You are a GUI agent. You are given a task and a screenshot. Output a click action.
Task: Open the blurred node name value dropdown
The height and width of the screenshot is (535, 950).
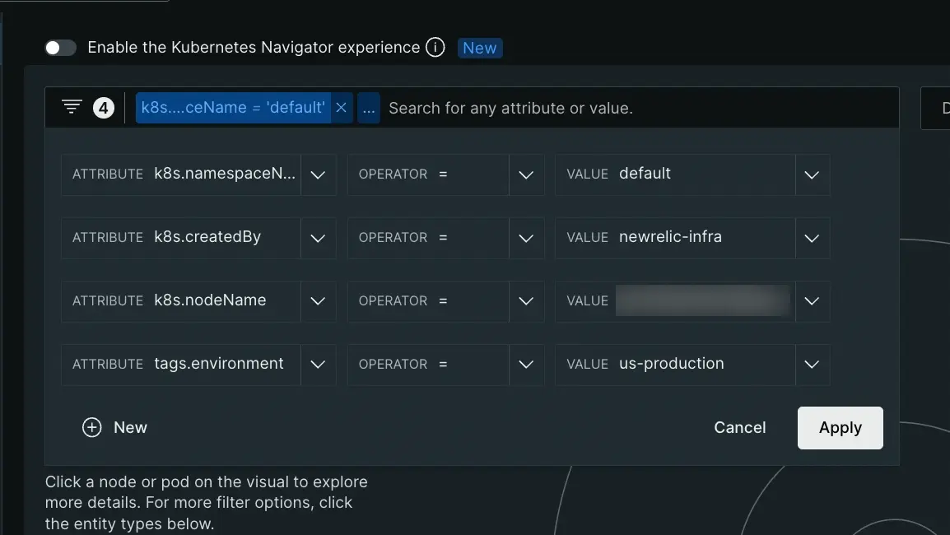click(x=812, y=301)
